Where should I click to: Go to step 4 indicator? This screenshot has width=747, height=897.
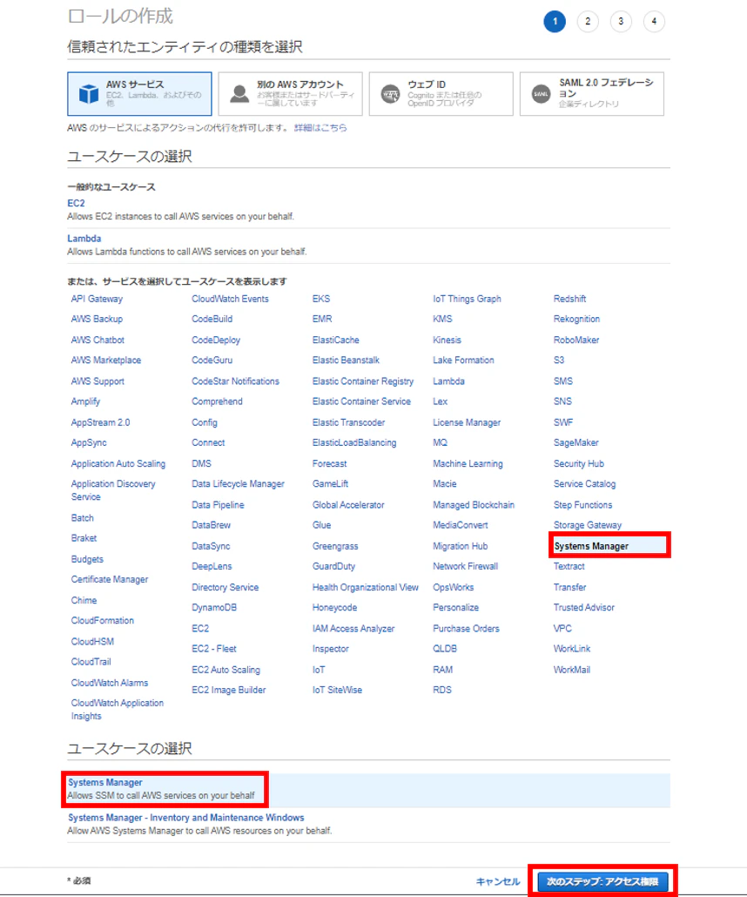[654, 22]
